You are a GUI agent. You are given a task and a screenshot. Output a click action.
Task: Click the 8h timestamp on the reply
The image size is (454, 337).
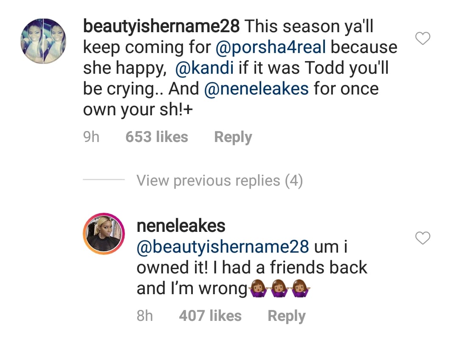point(145,316)
